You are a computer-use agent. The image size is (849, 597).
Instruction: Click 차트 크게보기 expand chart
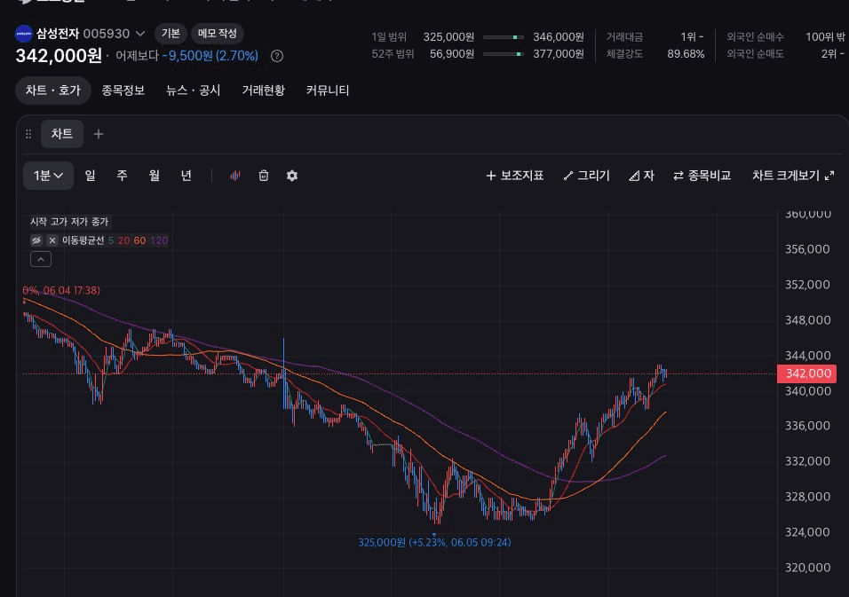tap(793, 176)
